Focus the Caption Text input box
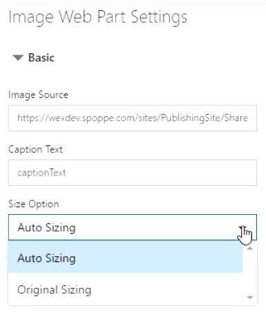 coord(133,173)
